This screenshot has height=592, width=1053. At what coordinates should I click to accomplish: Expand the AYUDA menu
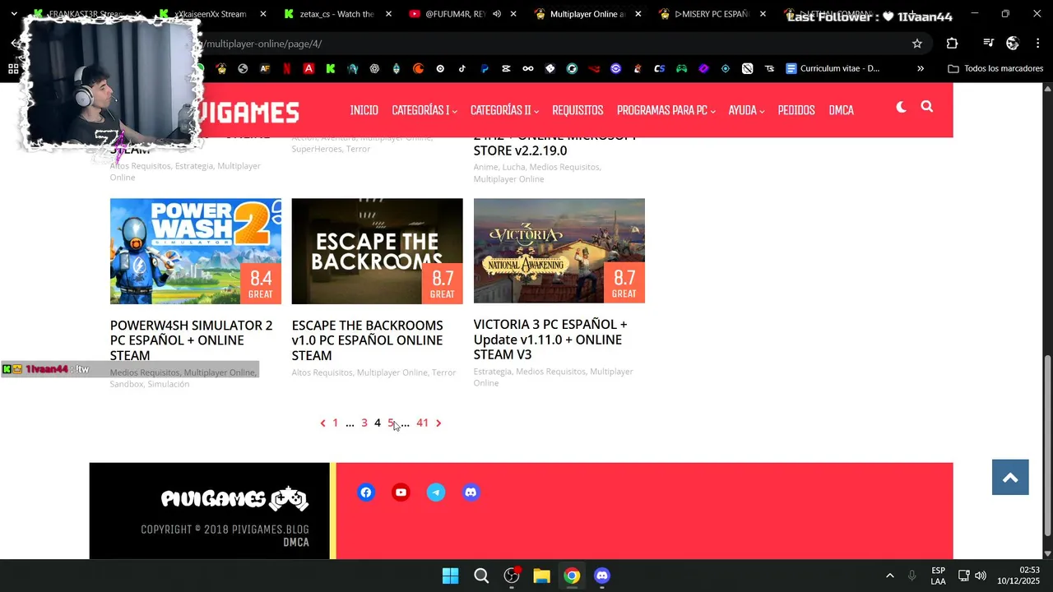(746, 110)
